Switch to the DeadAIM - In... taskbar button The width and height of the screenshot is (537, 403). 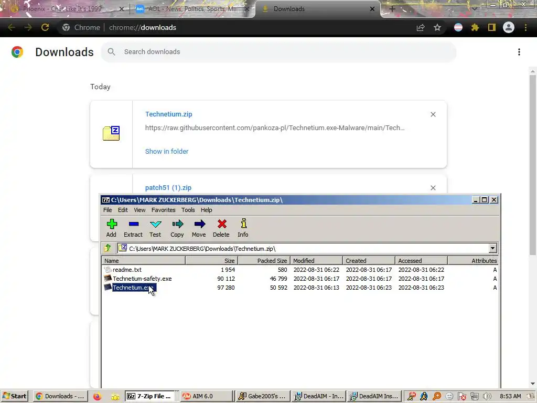(x=318, y=396)
